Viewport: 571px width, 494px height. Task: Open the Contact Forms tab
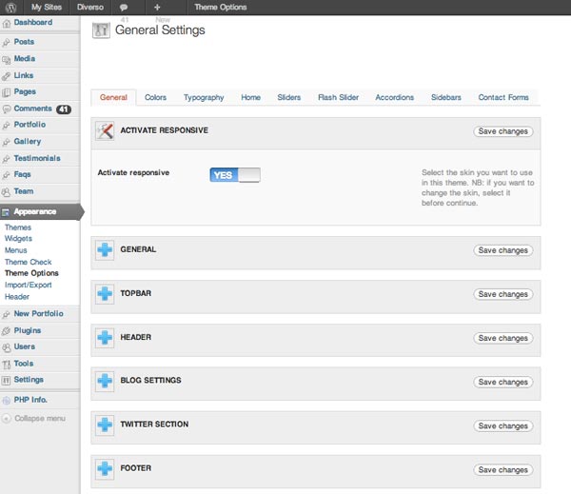click(x=502, y=97)
